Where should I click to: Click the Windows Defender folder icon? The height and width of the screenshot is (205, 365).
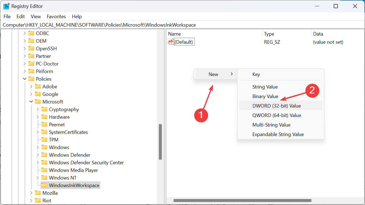(44, 155)
